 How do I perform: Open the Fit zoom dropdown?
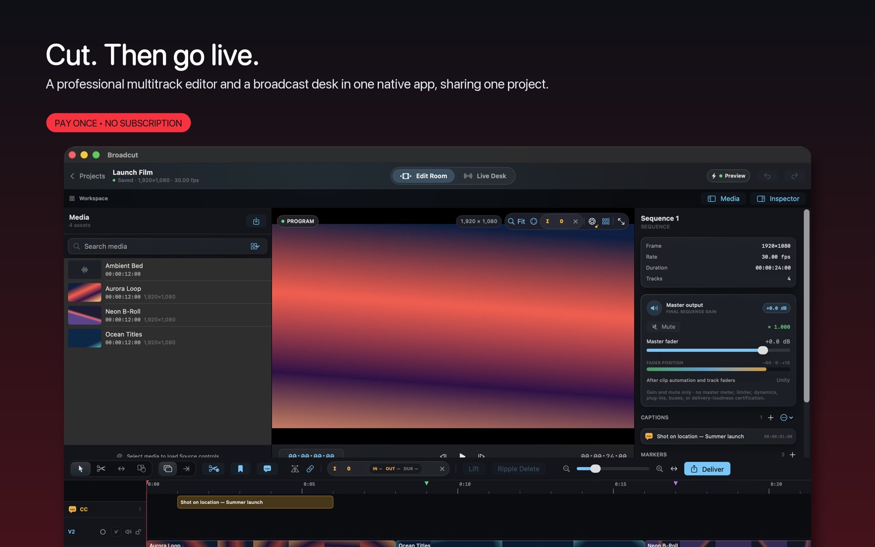pyautogui.click(x=516, y=222)
